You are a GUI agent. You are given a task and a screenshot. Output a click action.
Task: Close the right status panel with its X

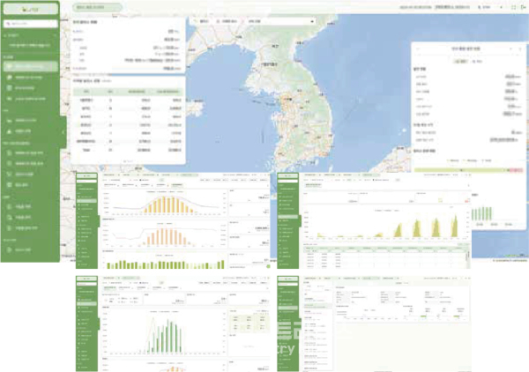[519, 48]
